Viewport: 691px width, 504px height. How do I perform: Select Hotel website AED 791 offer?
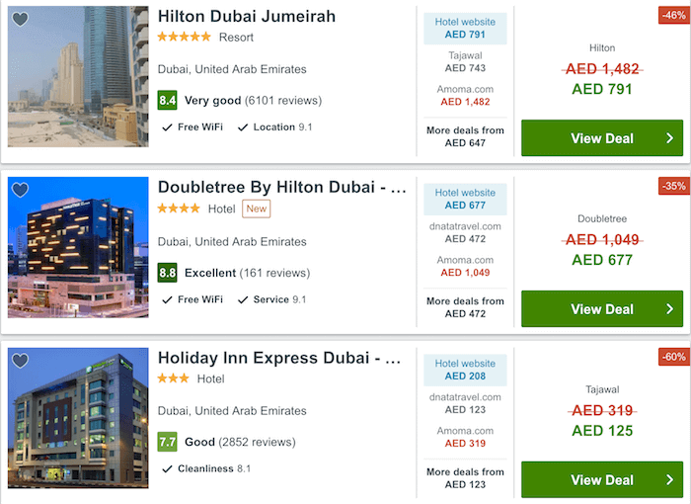click(x=465, y=29)
